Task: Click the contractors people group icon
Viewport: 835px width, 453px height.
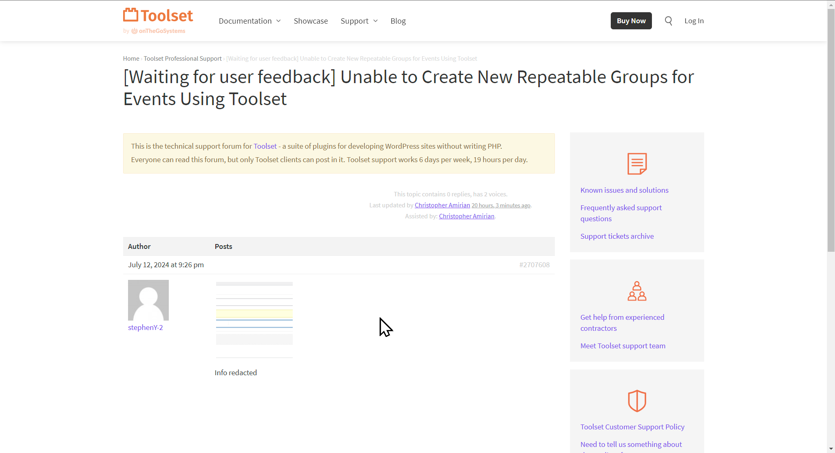Action: (637, 291)
